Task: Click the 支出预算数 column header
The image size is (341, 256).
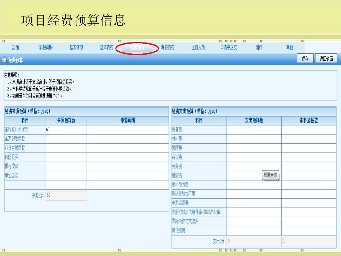Action: pyautogui.click(x=254, y=120)
